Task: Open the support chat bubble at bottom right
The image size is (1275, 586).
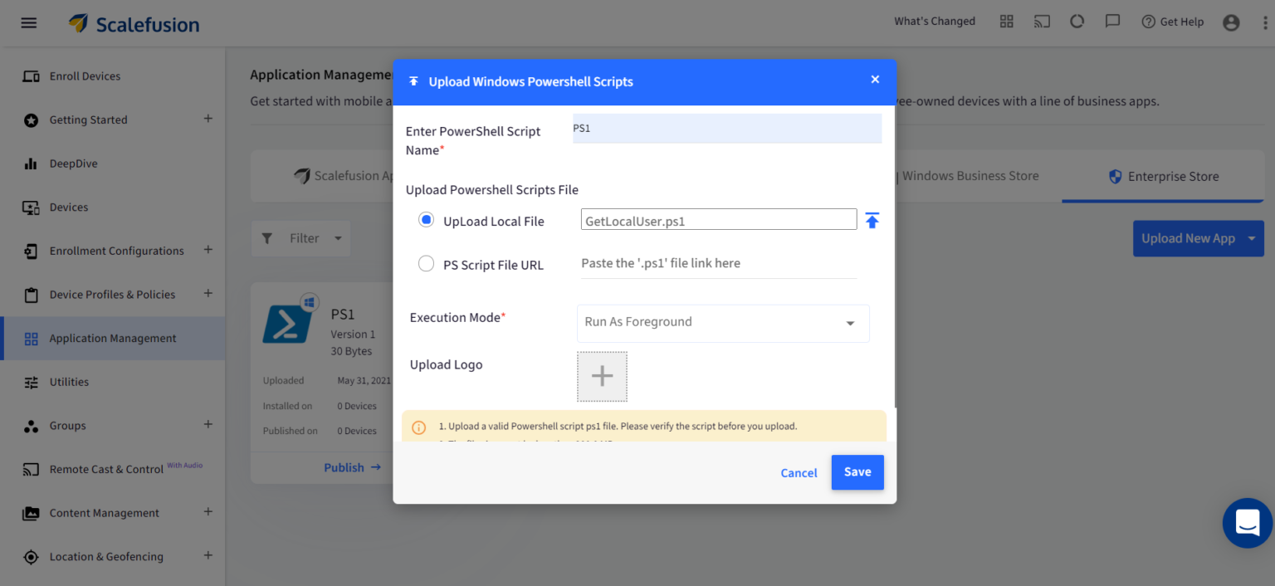Action: point(1247,523)
